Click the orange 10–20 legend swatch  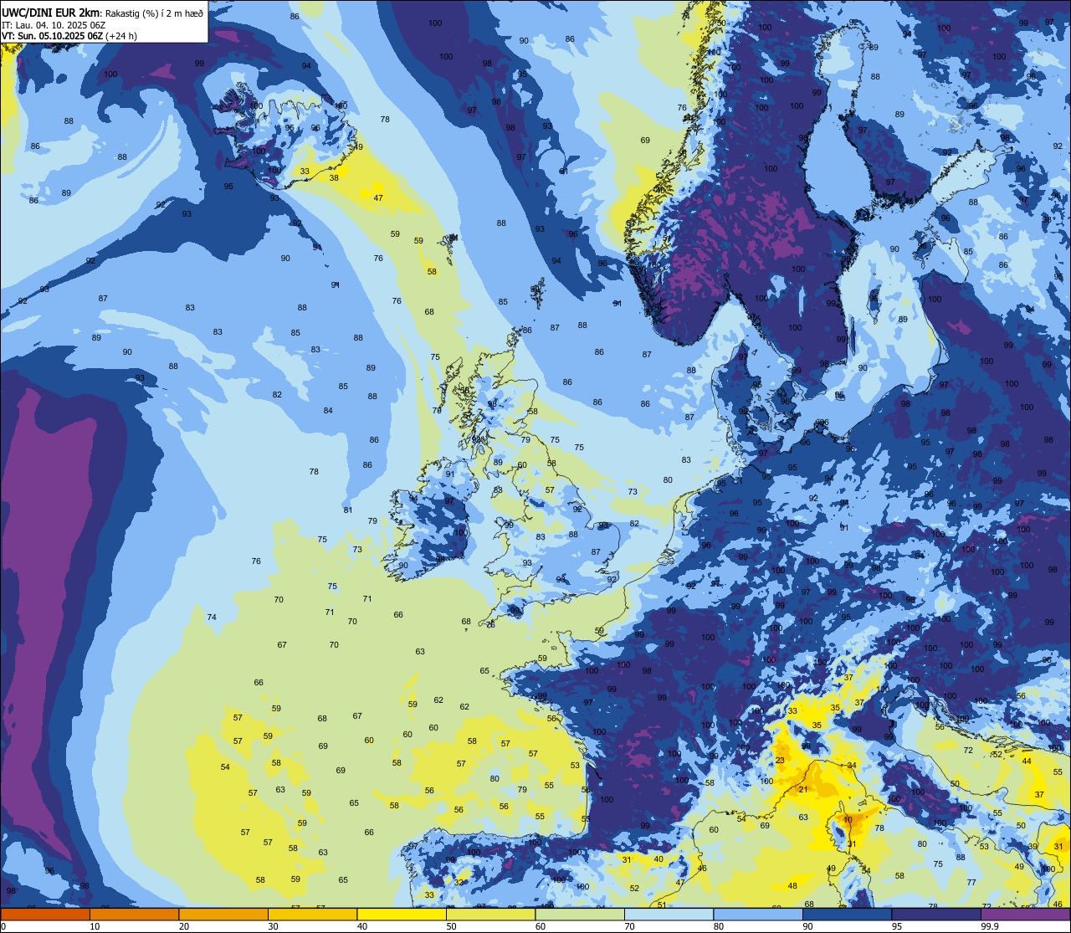coord(134,914)
